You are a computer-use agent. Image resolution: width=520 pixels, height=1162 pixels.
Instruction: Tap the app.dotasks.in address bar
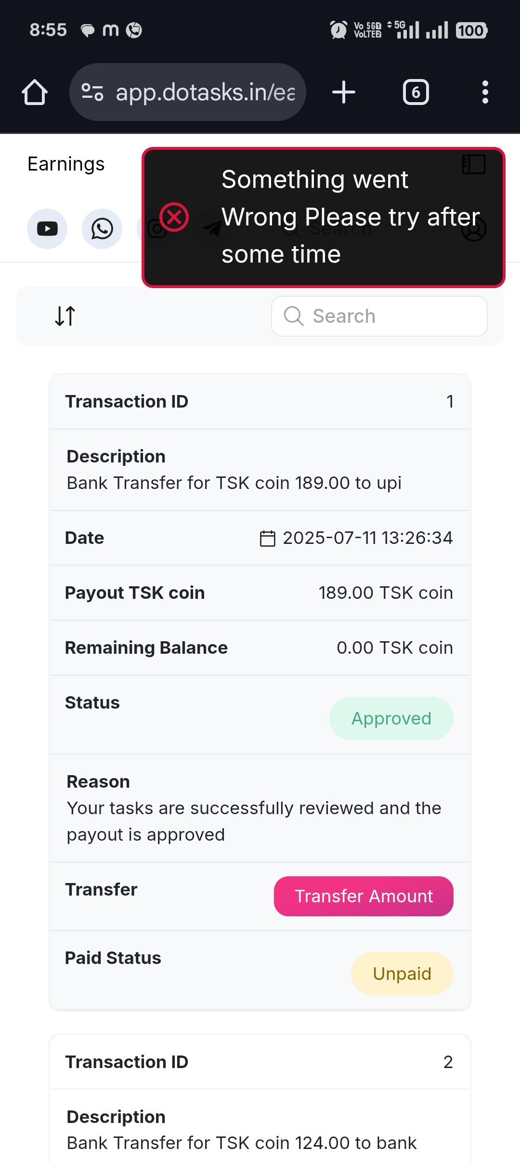click(188, 92)
